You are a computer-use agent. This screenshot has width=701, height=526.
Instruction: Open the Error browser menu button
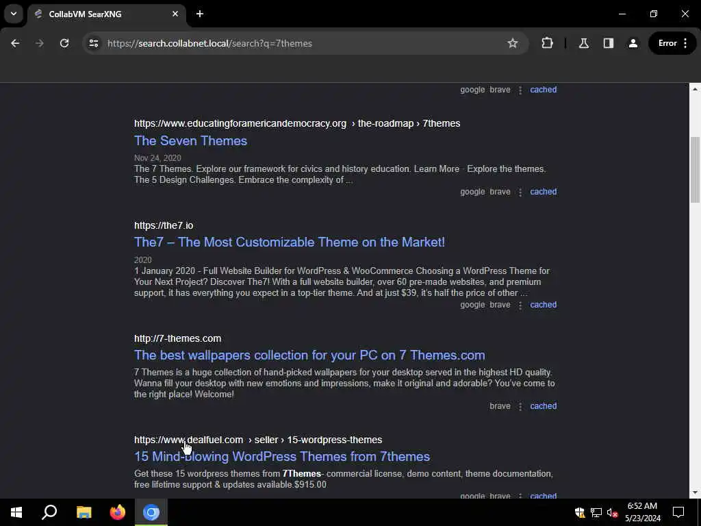(x=672, y=43)
